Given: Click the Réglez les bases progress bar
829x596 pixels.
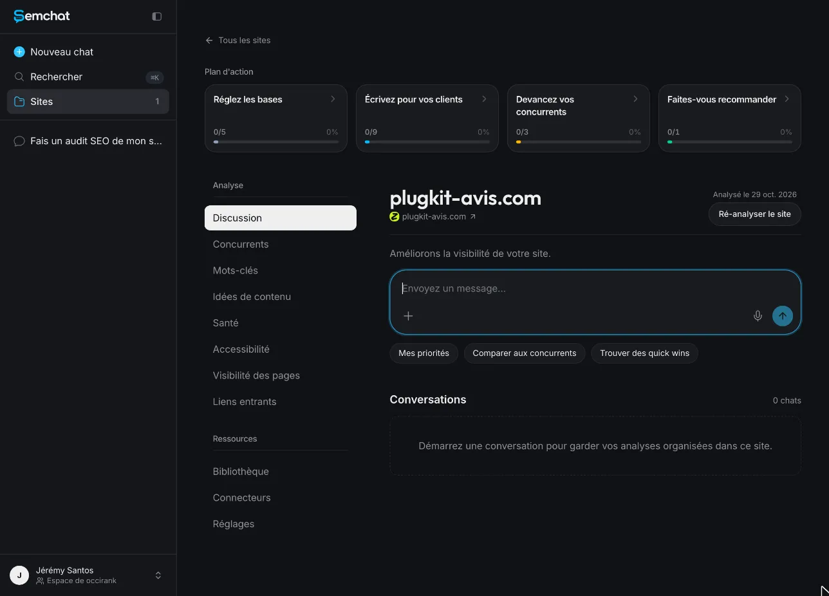Looking at the screenshot, I should [276, 142].
